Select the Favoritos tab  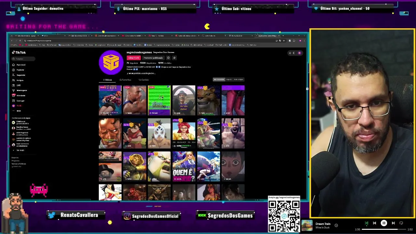pyautogui.click(x=125, y=80)
